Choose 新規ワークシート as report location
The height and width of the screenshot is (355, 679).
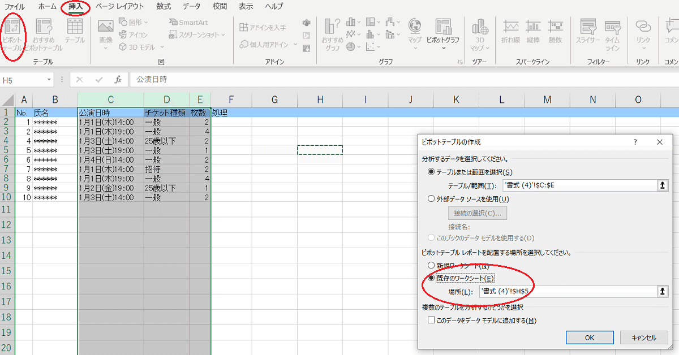pyautogui.click(x=459, y=265)
